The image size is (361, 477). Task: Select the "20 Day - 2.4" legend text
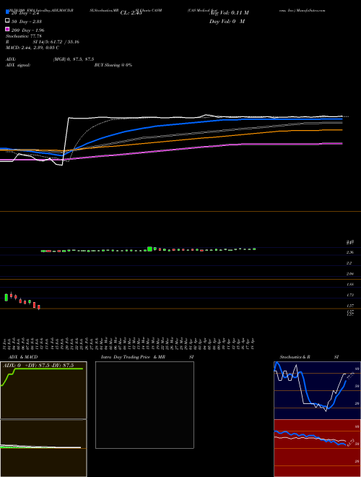[25, 14]
